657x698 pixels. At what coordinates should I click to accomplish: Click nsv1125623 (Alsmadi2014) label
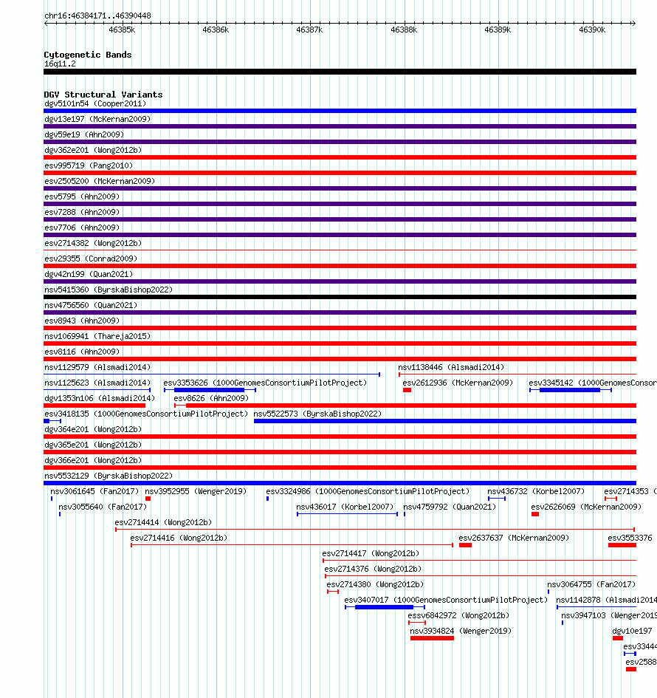[x=97, y=383]
